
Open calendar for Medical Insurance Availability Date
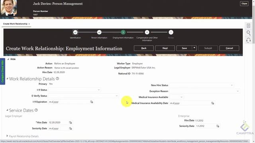pos(212,103)
